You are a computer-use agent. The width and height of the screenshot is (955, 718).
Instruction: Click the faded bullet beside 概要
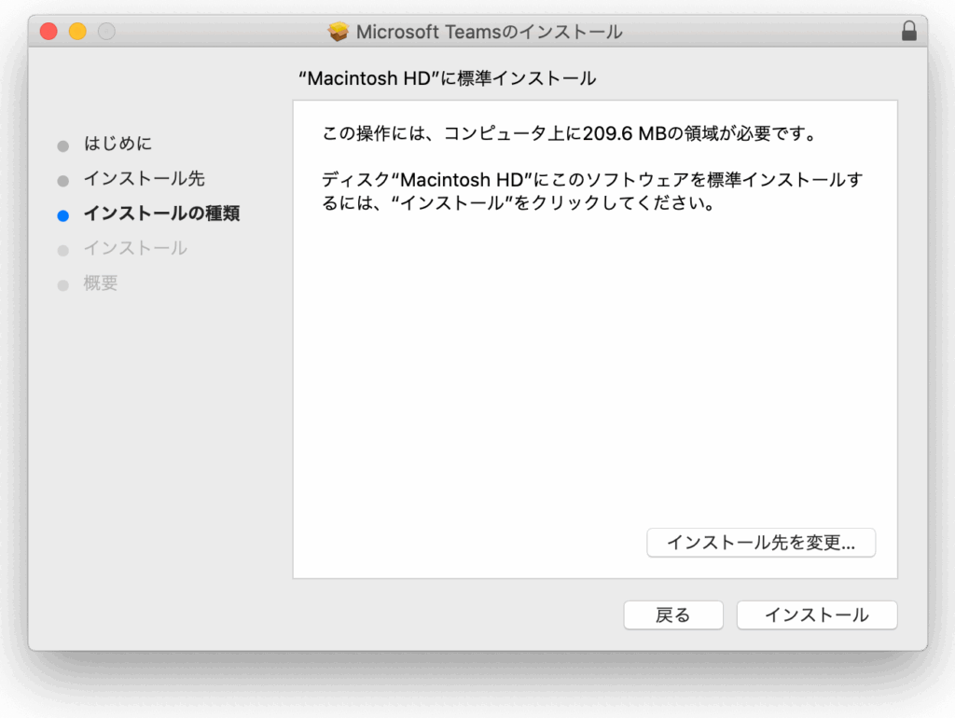63,285
